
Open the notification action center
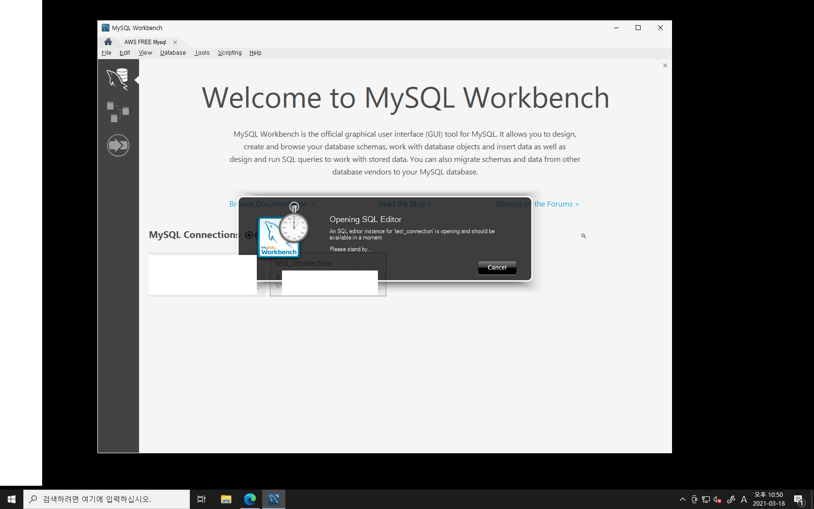coord(799,499)
